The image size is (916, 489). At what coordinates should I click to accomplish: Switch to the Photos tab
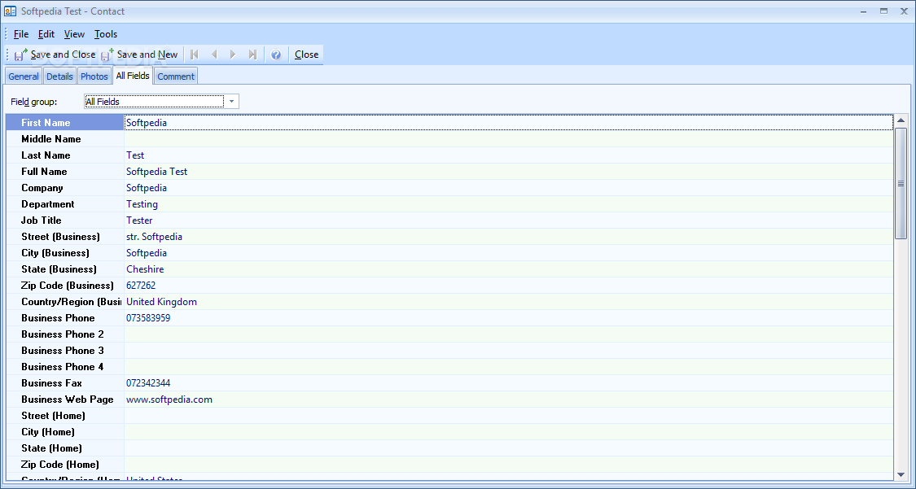tap(94, 76)
